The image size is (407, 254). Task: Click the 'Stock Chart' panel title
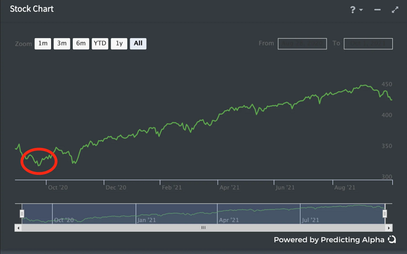(31, 9)
